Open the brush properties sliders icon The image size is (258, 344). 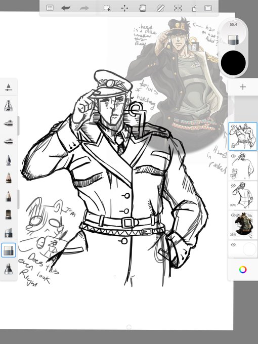click(8, 88)
